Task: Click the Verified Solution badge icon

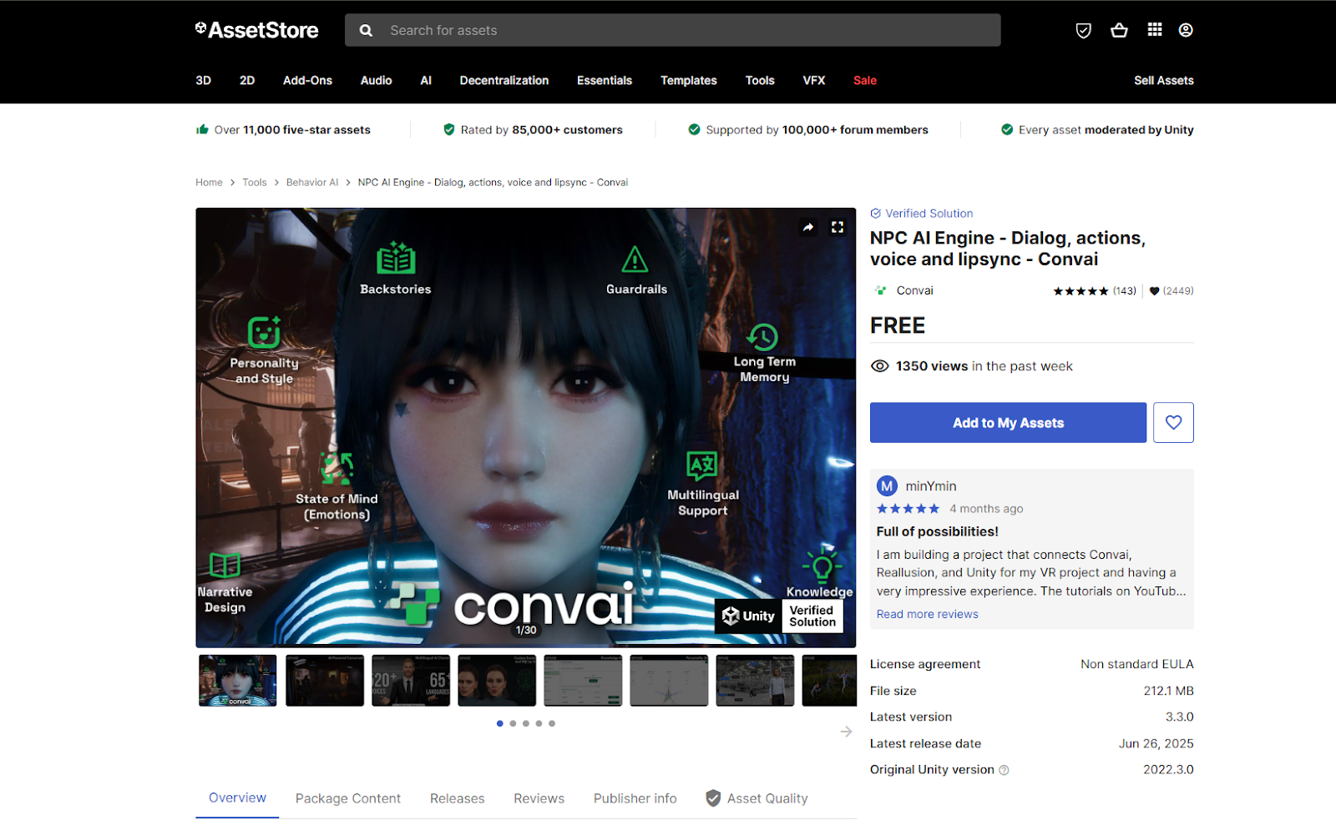Action: coord(875,214)
